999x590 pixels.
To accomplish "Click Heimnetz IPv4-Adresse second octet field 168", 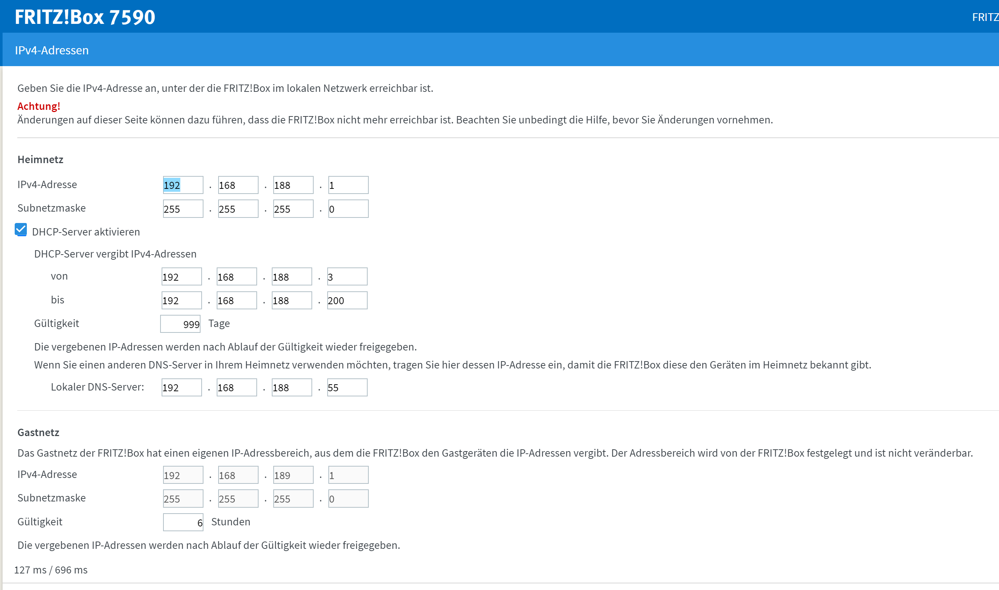I will tap(238, 185).
